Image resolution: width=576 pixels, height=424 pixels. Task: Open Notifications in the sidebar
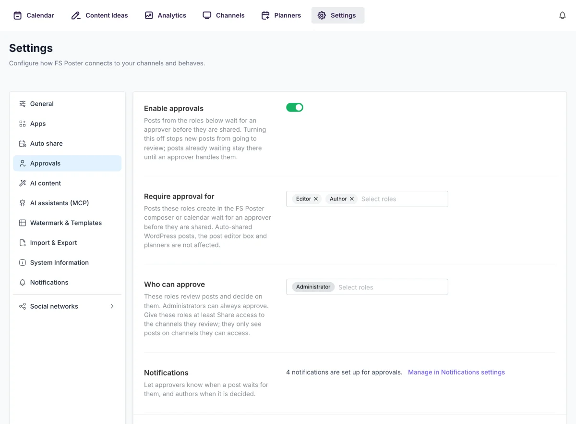click(67, 282)
